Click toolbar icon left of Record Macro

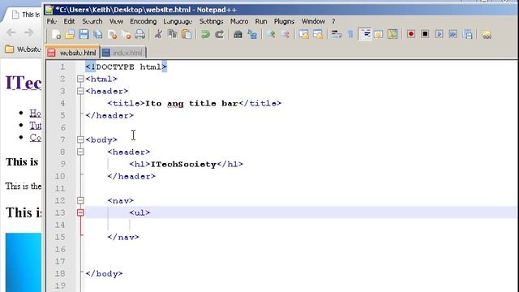click(392, 34)
